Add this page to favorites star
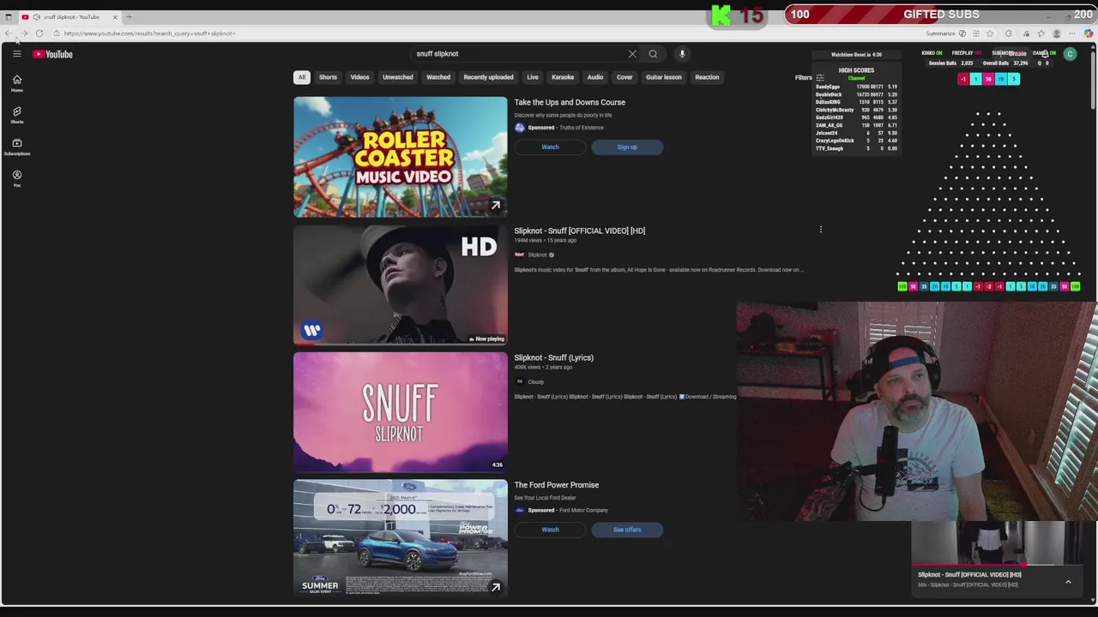Viewport: 1098px width, 617px height. 990,33
